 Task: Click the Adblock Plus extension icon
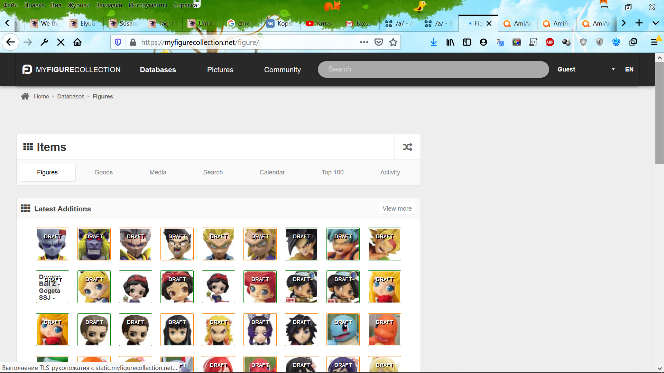(550, 42)
